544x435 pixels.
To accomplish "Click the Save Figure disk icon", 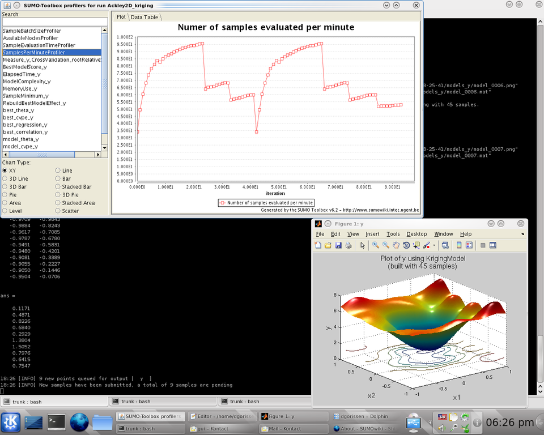I will (338, 245).
